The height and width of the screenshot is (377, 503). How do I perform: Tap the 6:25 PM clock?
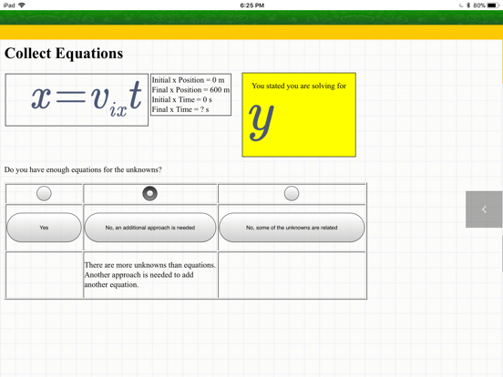(252, 5)
